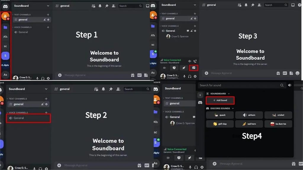Open Threads in the Step 1 channel header
303x170 pixels.
tap(93, 6)
